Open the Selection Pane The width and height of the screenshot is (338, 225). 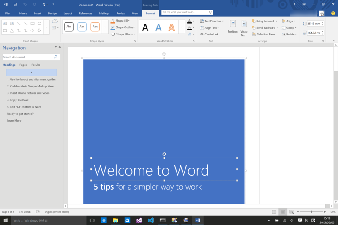click(x=263, y=34)
